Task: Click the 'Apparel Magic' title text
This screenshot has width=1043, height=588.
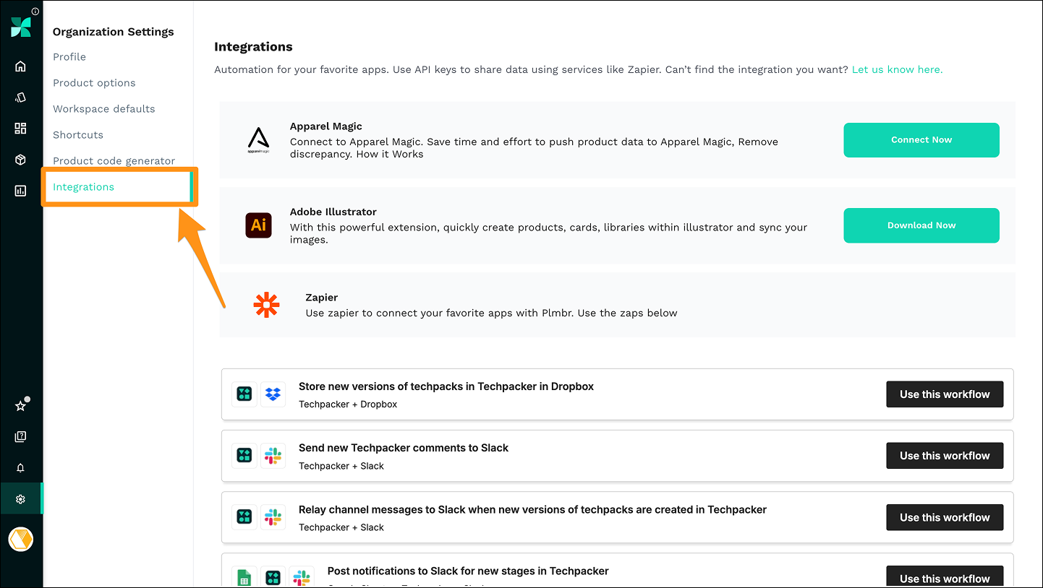Action: [326, 126]
